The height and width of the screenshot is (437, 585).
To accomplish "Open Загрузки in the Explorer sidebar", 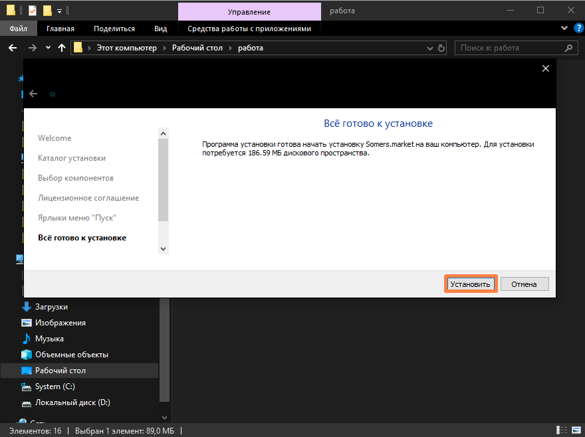I will pos(51,307).
